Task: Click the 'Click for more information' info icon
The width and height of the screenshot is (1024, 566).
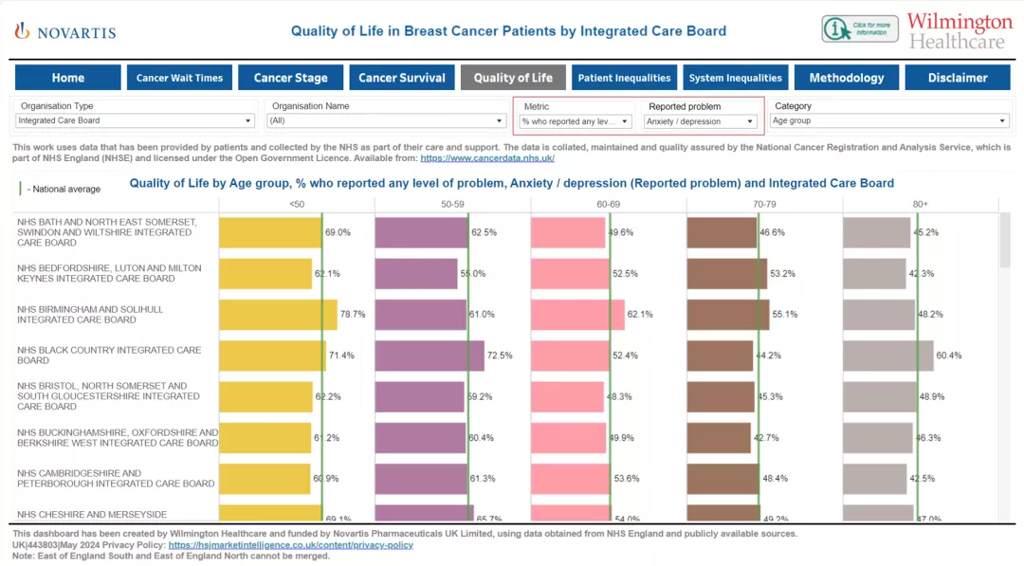Action: point(859,28)
